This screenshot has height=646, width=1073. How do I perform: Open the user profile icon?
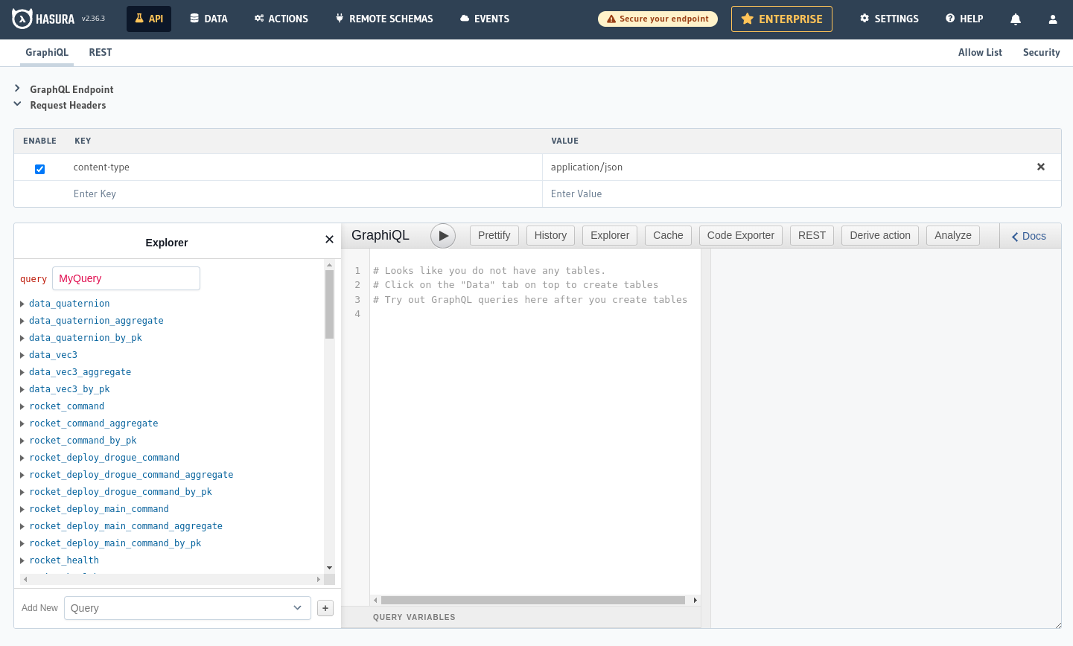(x=1052, y=19)
